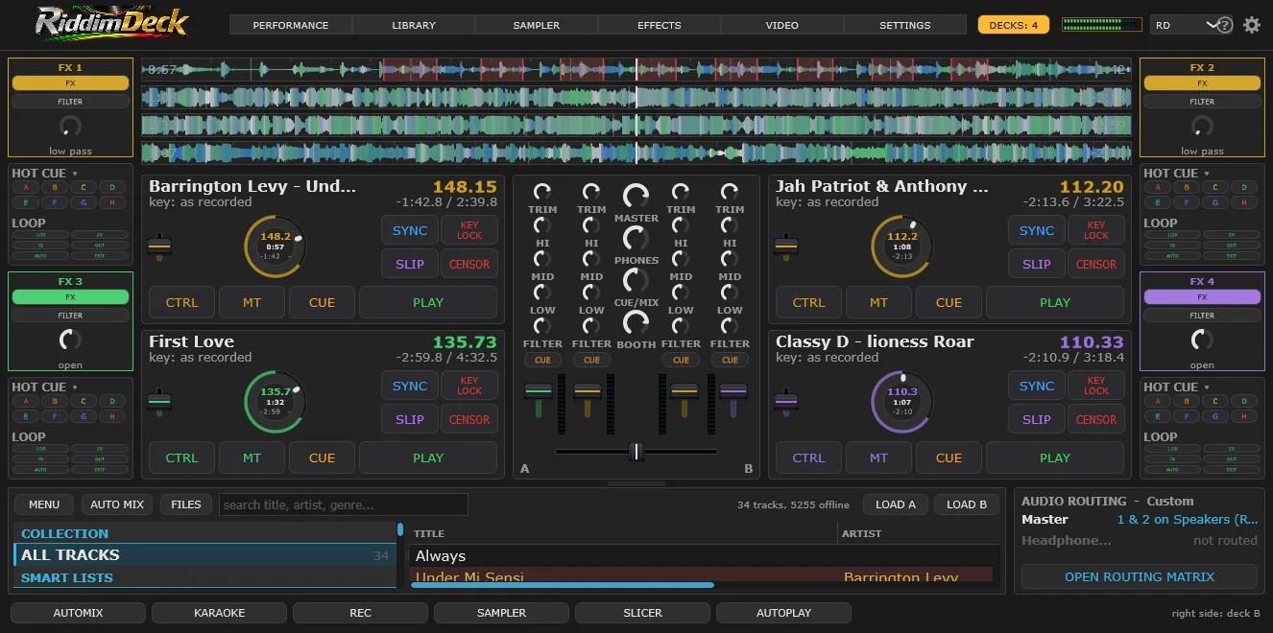Click the LOAD A button
This screenshot has width=1273, height=633.
896,504
